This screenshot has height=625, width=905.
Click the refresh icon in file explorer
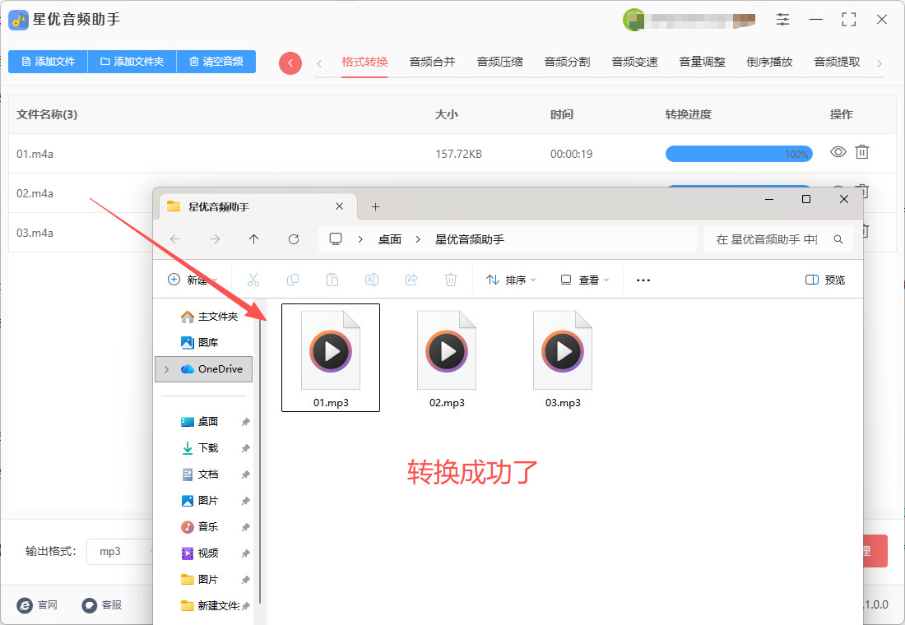294,239
